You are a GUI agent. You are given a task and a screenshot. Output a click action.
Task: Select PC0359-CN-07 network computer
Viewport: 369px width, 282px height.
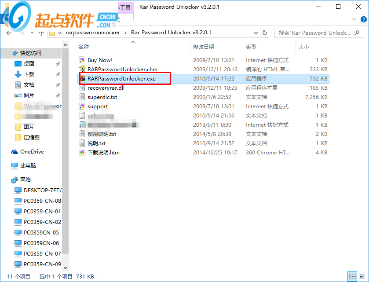(x=38, y=254)
